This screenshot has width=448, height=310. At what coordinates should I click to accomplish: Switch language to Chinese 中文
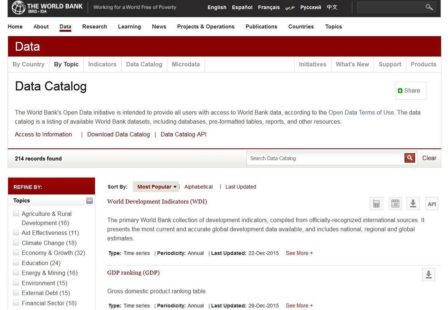pyautogui.click(x=332, y=7)
